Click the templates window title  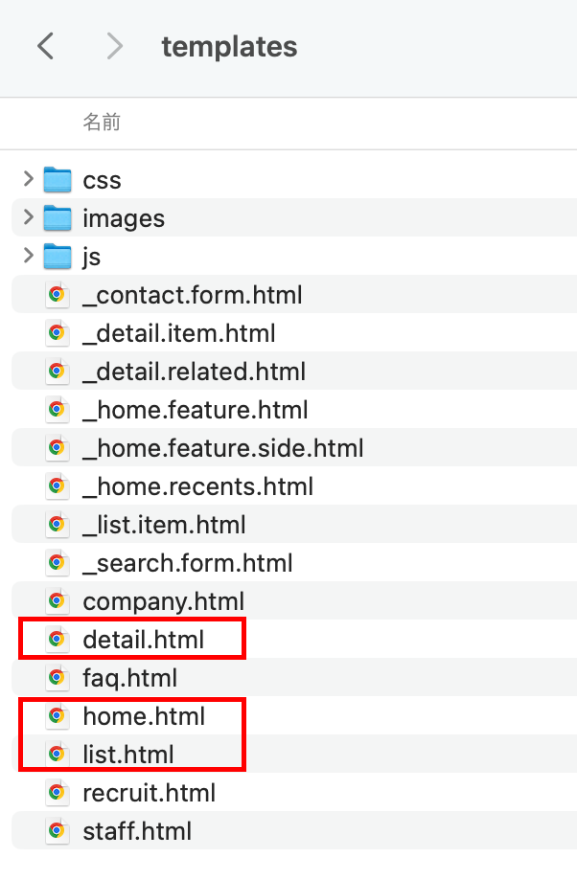[229, 46]
